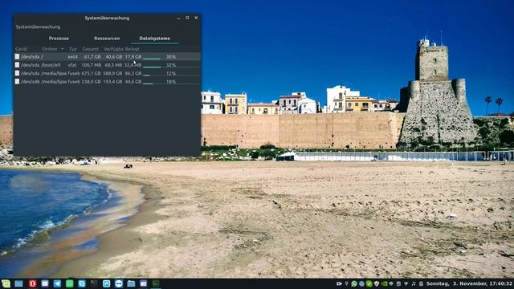Open the NVIDIA tray icon
The height and width of the screenshot is (289, 514).
click(x=384, y=283)
